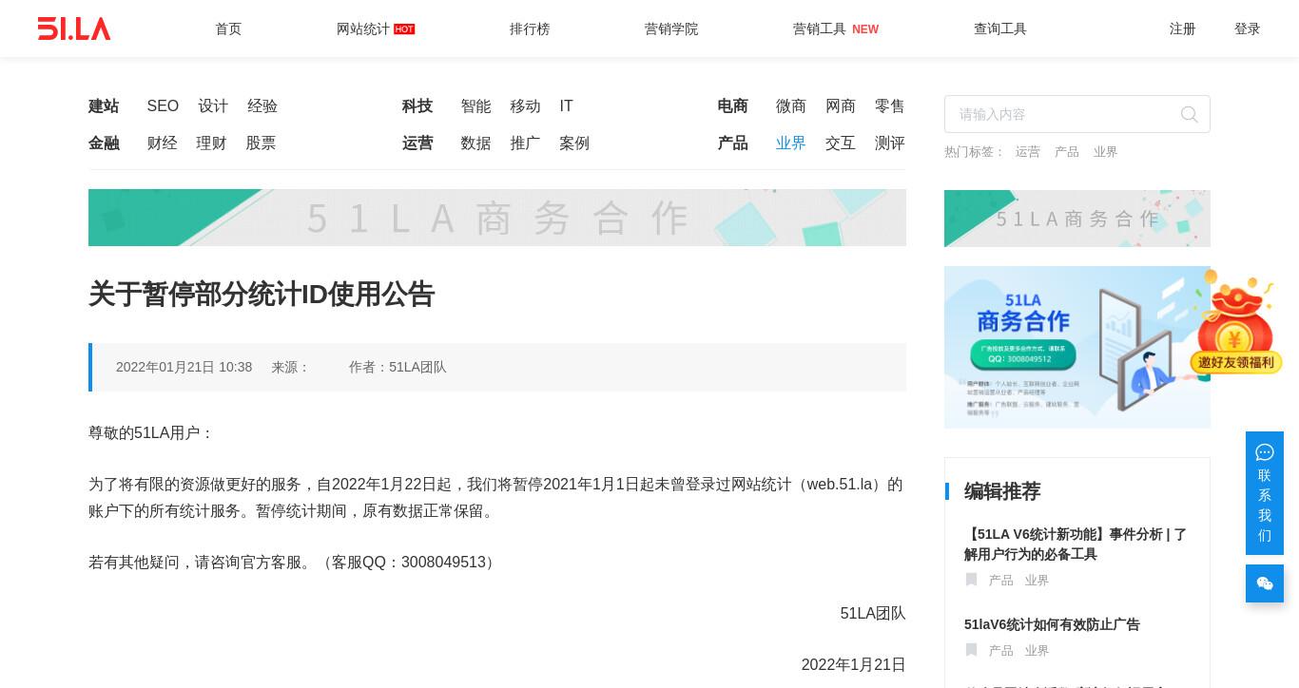Open the 微商 category
The height and width of the screenshot is (688, 1299).
click(x=791, y=106)
